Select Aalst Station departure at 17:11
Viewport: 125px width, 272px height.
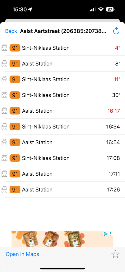tap(63, 174)
